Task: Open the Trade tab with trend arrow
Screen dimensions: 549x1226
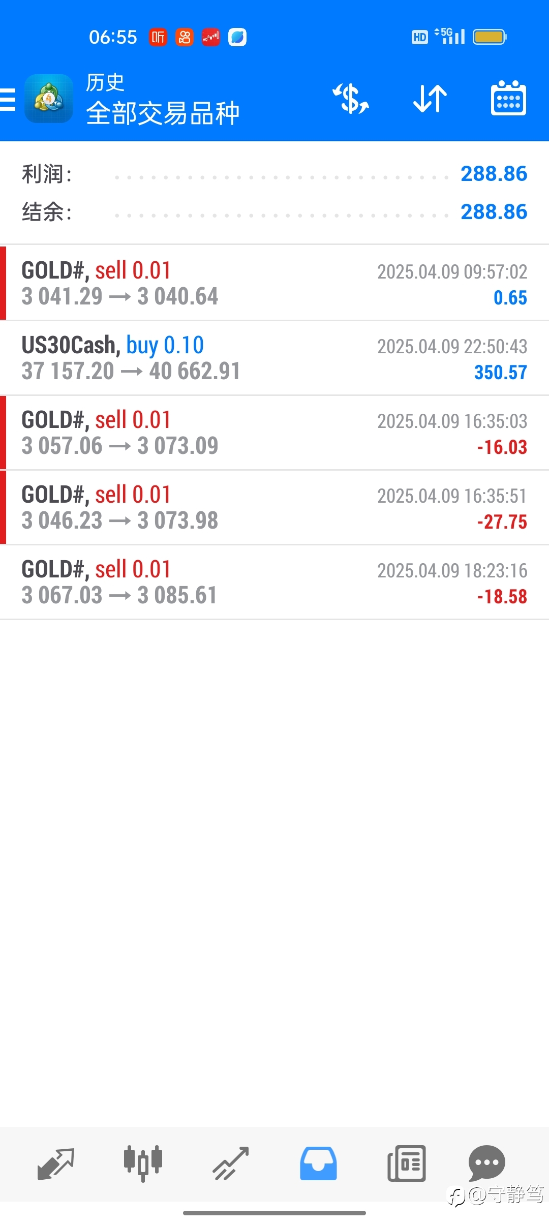Action: [231, 1163]
